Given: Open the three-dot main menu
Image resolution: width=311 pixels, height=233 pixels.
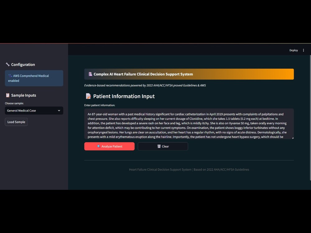Looking at the screenshot, I should 303,50.
